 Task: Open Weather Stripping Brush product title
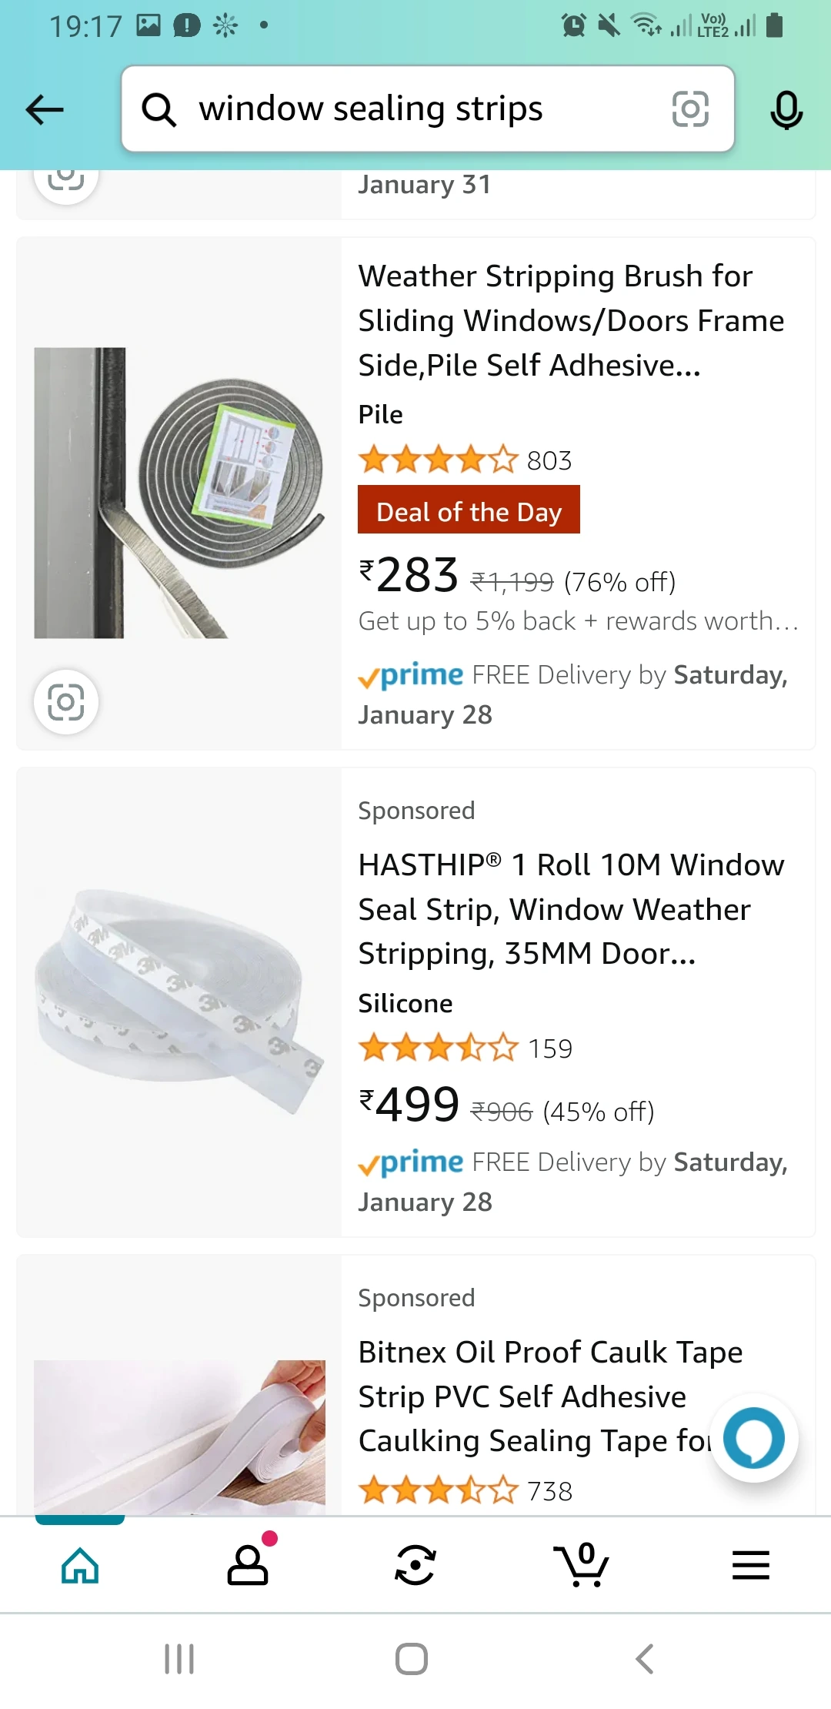click(571, 320)
